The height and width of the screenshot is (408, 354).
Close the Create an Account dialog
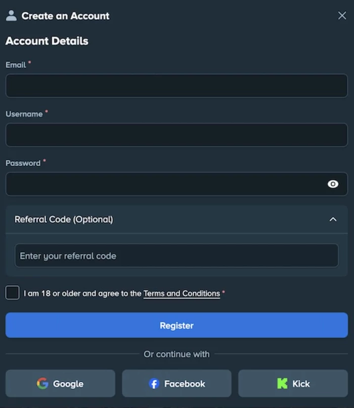342,16
